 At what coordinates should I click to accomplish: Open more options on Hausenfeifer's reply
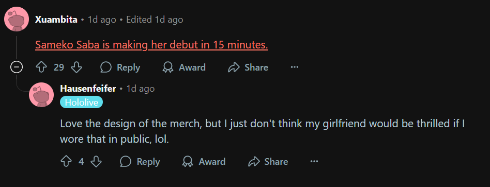(314, 161)
